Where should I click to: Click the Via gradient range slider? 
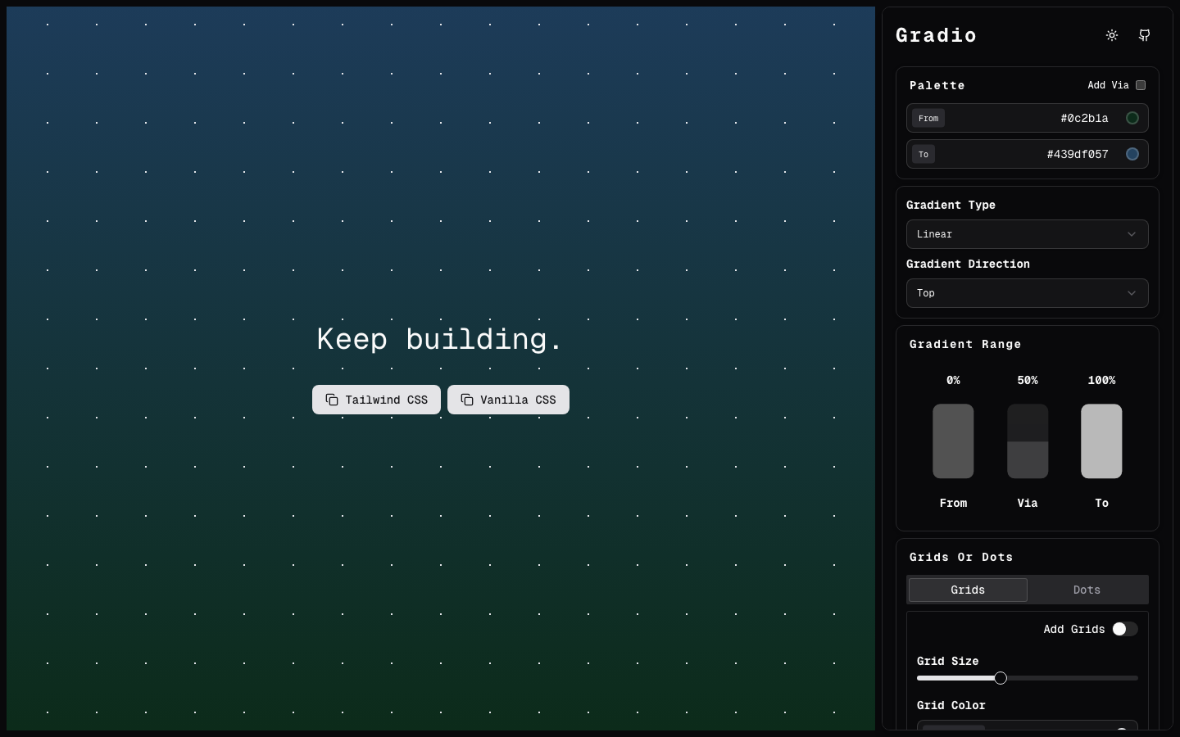click(1028, 441)
